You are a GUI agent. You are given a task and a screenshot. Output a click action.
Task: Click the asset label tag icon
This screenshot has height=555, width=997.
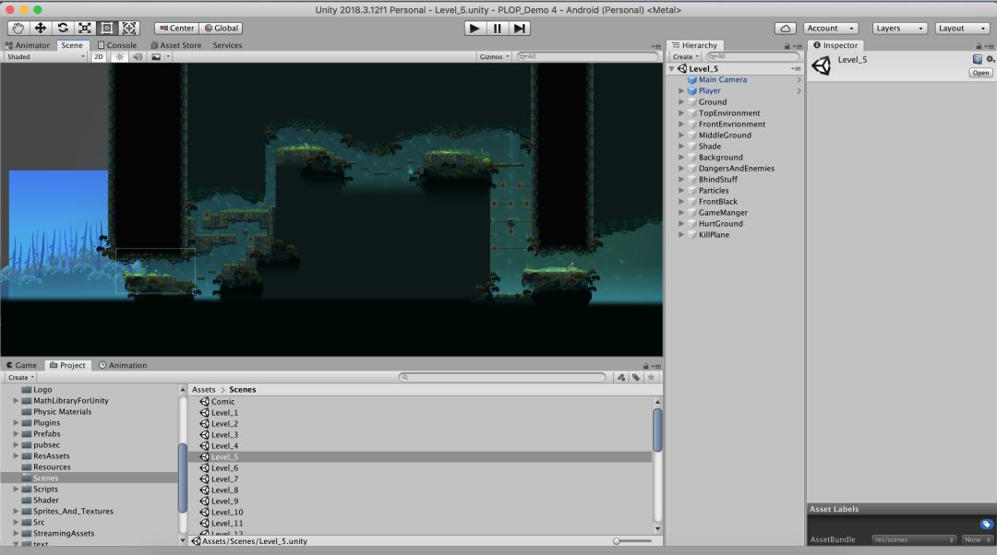[x=986, y=524]
